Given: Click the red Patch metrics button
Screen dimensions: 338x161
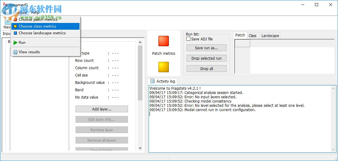Looking at the screenshot, I should [164, 41].
